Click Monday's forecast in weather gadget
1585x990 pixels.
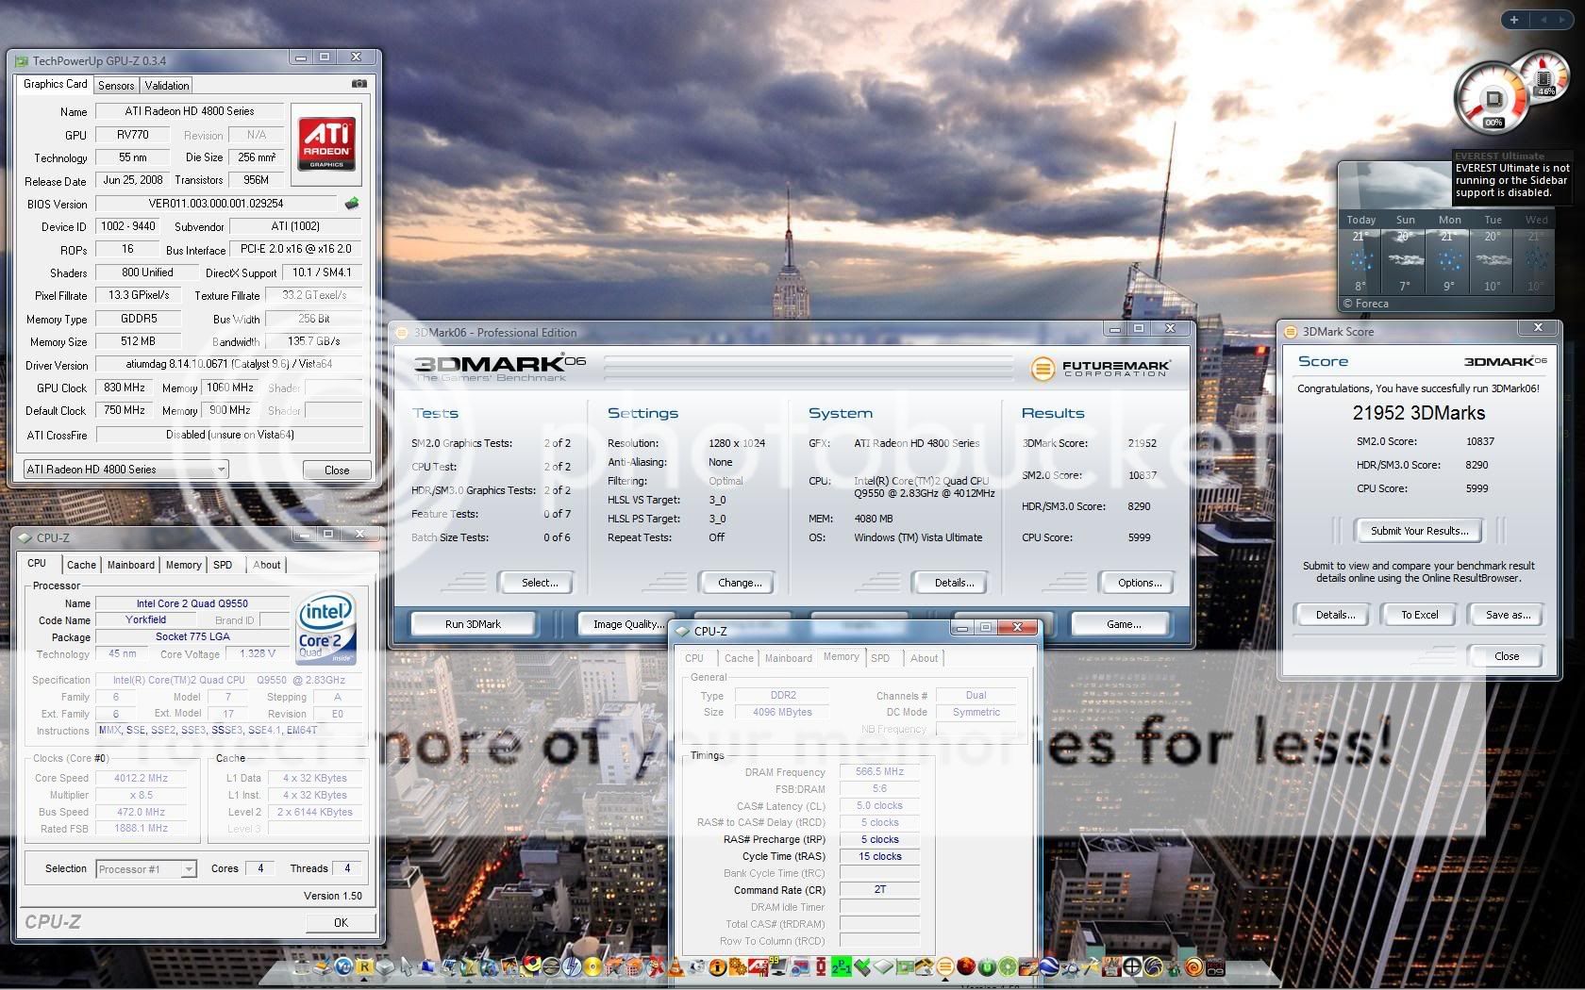[1449, 255]
